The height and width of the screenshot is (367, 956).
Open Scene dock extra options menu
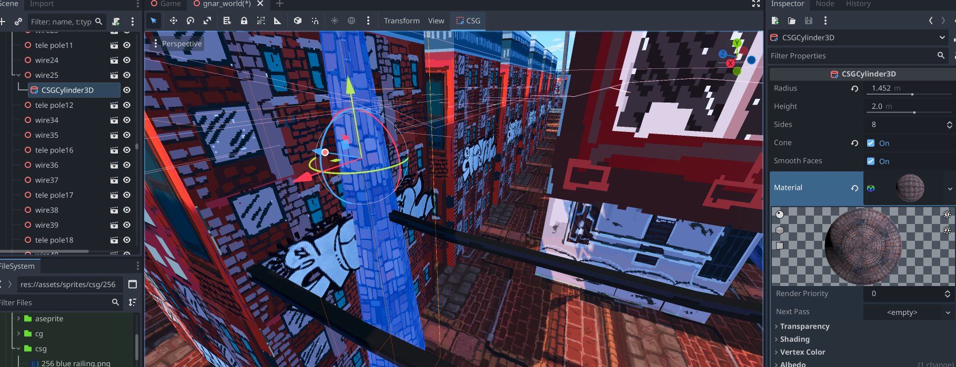point(132,22)
